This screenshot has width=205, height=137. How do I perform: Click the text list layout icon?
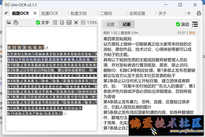(55, 22)
